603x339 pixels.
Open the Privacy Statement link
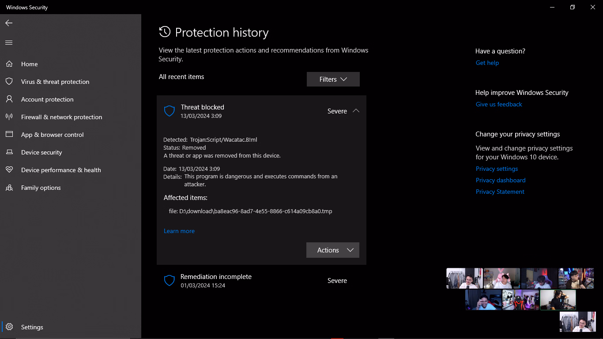pos(500,192)
